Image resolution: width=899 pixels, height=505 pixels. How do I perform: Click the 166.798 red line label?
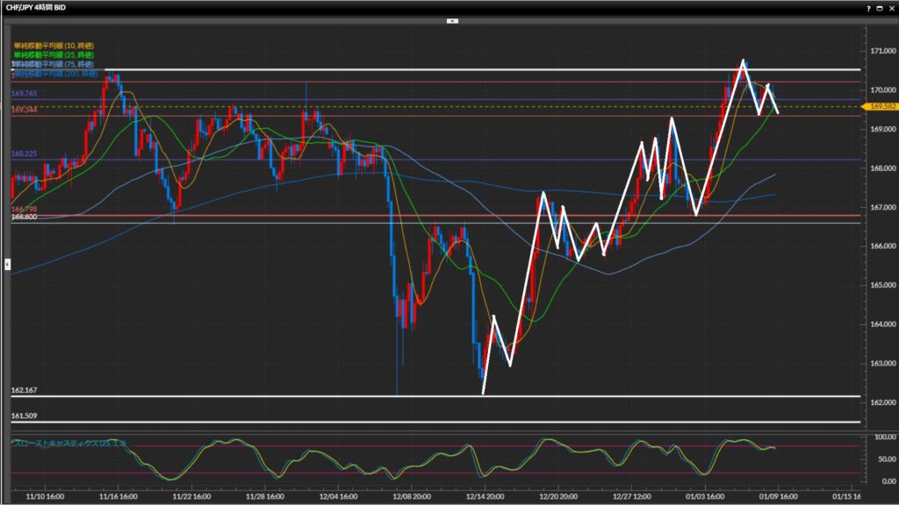coord(24,209)
